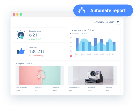Click the green maximize window button
This screenshot has width=134, height=106.
(x=21, y=14)
